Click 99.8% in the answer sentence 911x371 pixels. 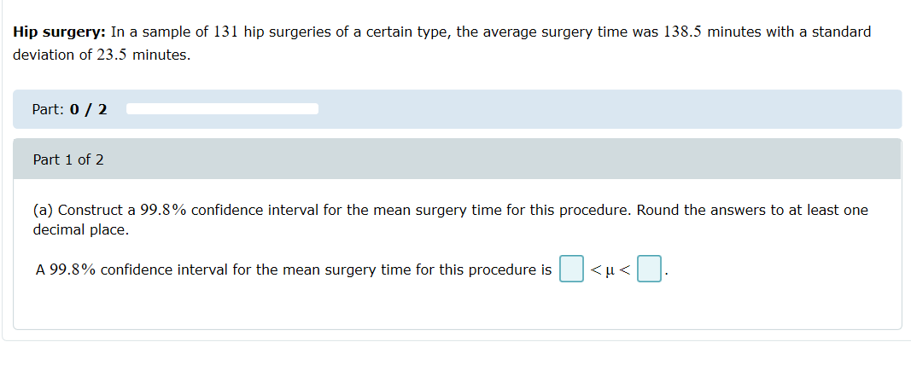[73, 270]
